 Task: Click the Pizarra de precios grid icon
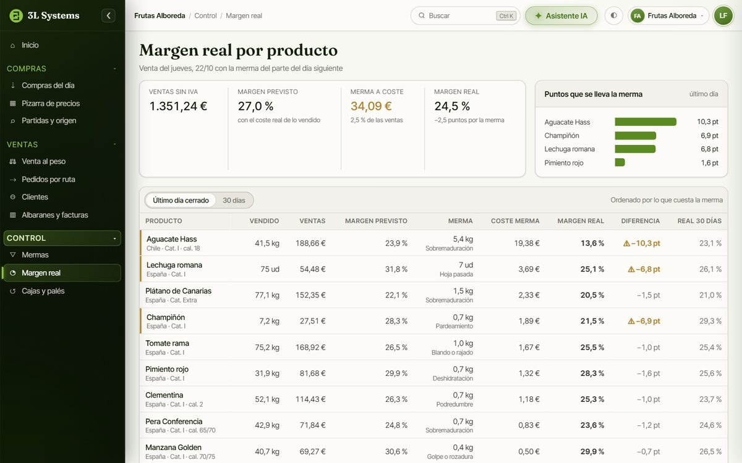click(x=13, y=103)
